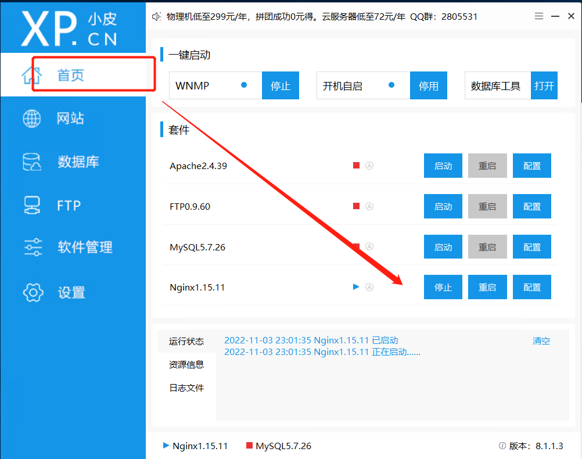
Task: Toggle Nginx1.15.11 auto-start circle icon
Action: pos(369,287)
